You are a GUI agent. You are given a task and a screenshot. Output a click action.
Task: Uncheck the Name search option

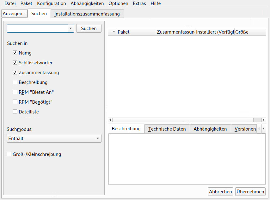pos(15,53)
